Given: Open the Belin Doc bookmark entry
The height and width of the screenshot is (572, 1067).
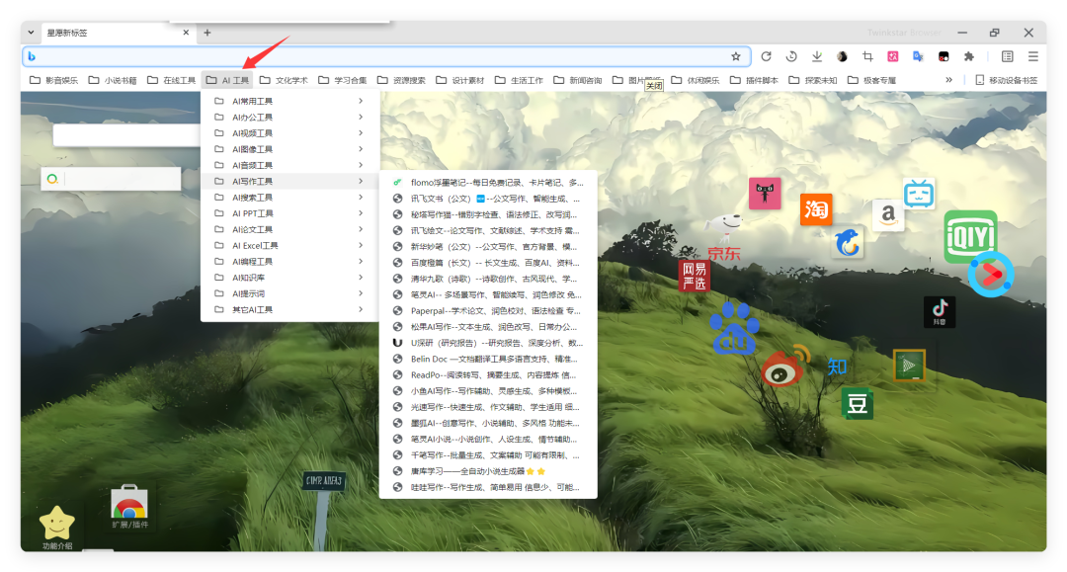Looking at the screenshot, I should point(488,360).
